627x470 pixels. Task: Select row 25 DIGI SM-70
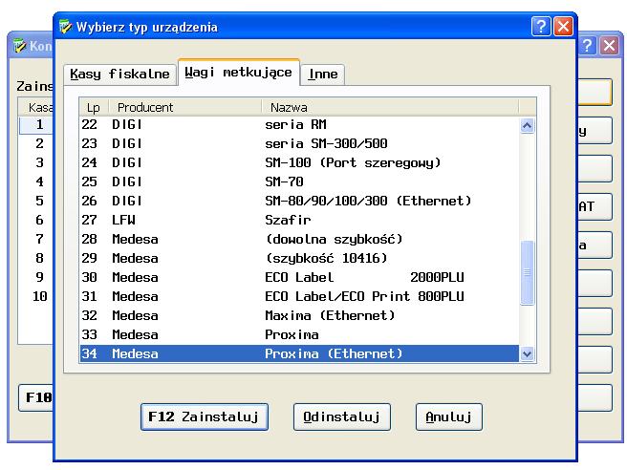[299, 182]
